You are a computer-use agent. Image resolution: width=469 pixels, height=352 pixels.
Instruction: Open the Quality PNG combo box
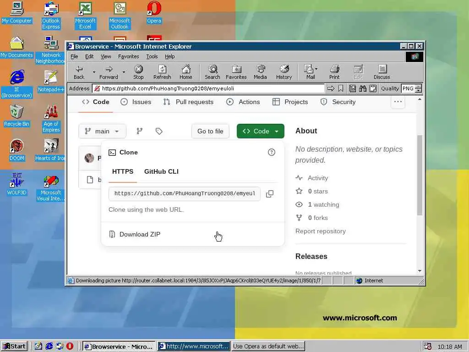point(412,88)
